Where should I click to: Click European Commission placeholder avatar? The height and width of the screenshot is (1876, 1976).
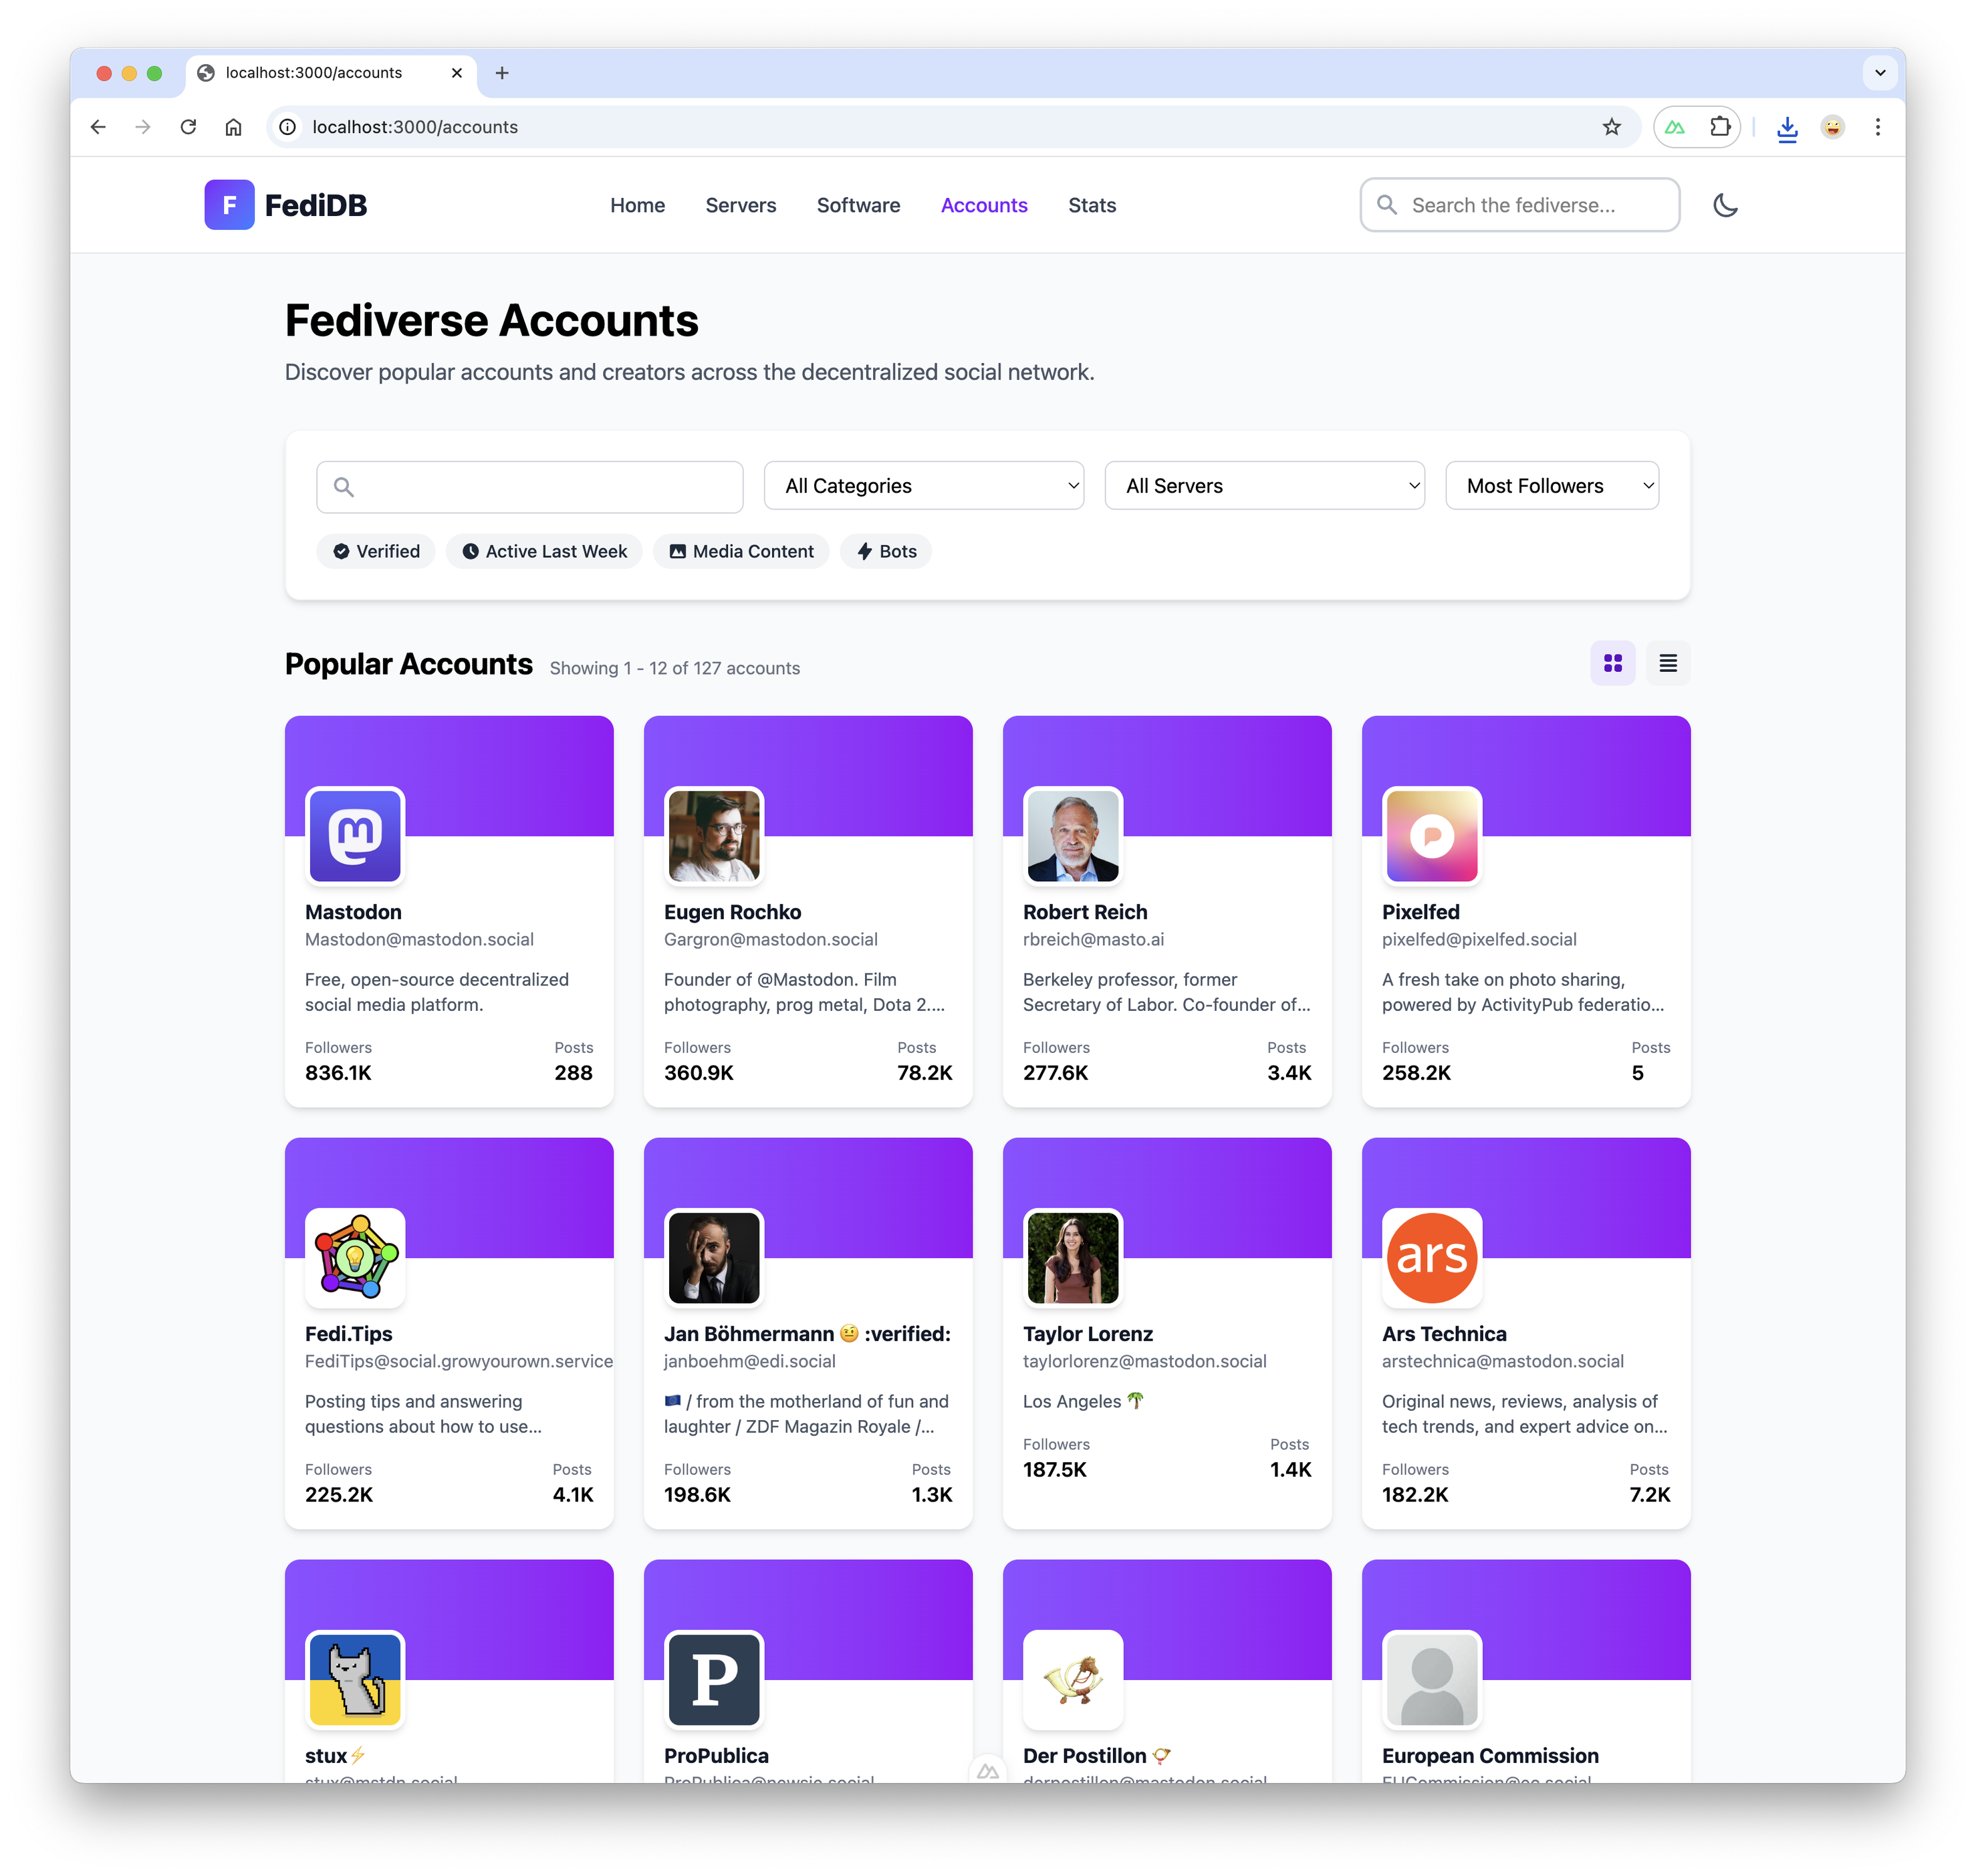(x=1432, y=1679)
